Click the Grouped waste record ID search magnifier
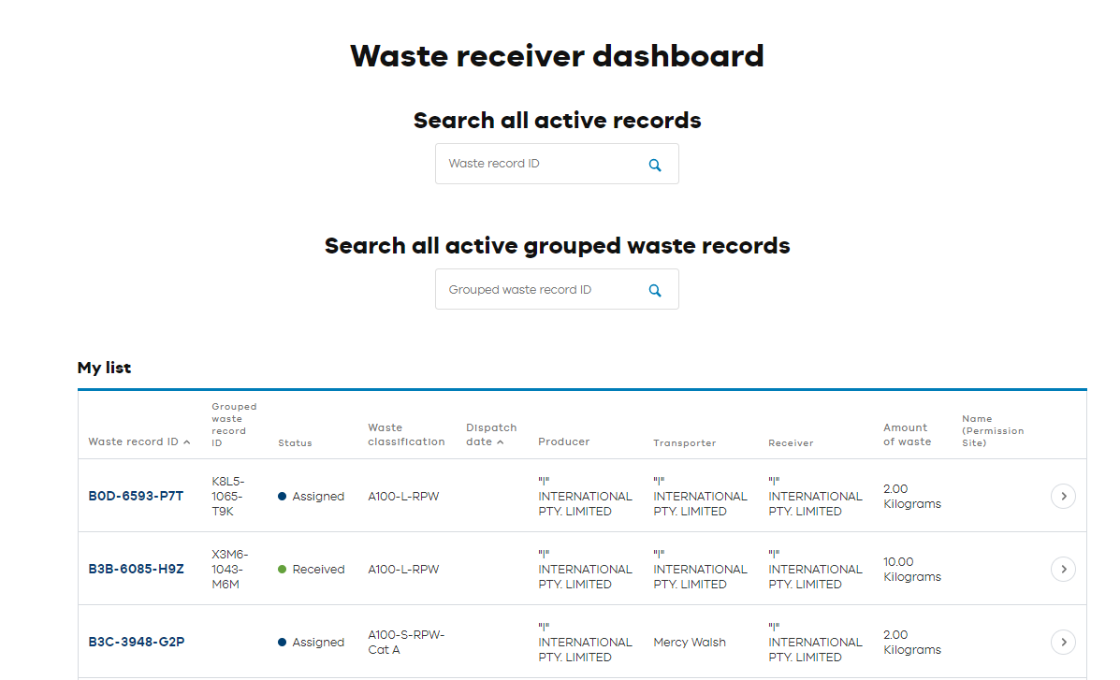1120x680 pixels. tap(654, 291)
